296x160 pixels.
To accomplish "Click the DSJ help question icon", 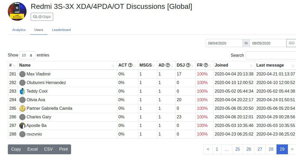I will 188,65.
